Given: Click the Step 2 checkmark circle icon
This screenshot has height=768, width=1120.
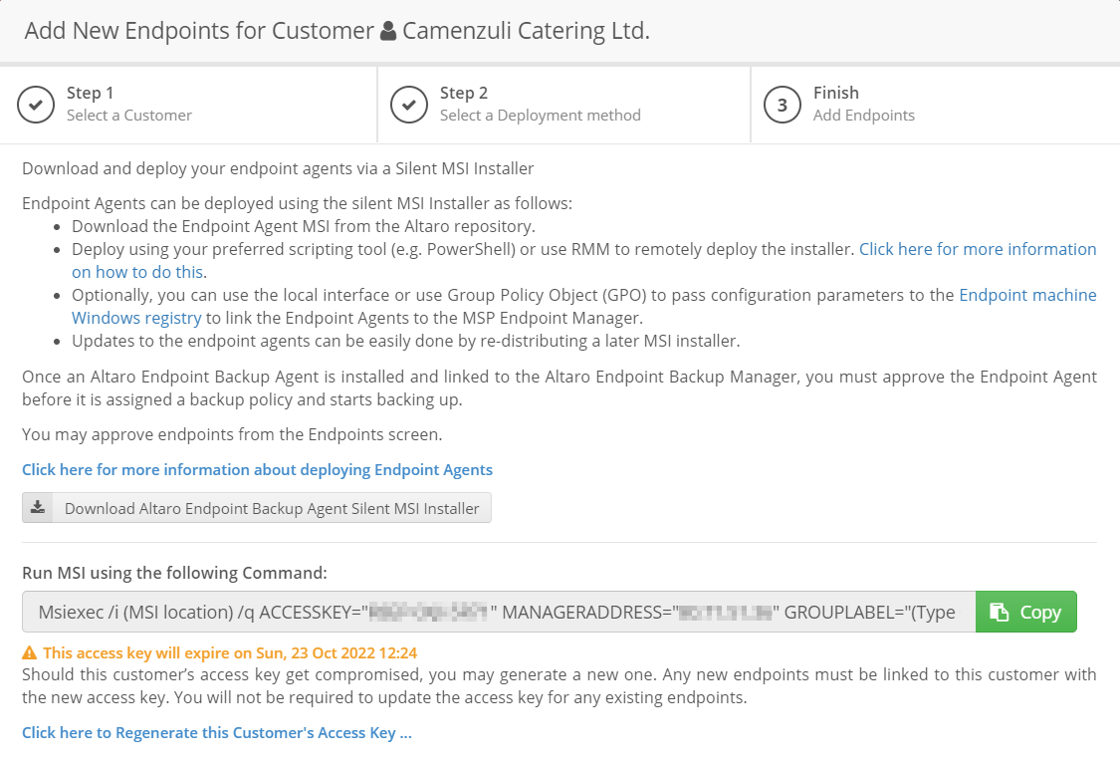Looking at the screenshot, I should click(x=409, y=105).
